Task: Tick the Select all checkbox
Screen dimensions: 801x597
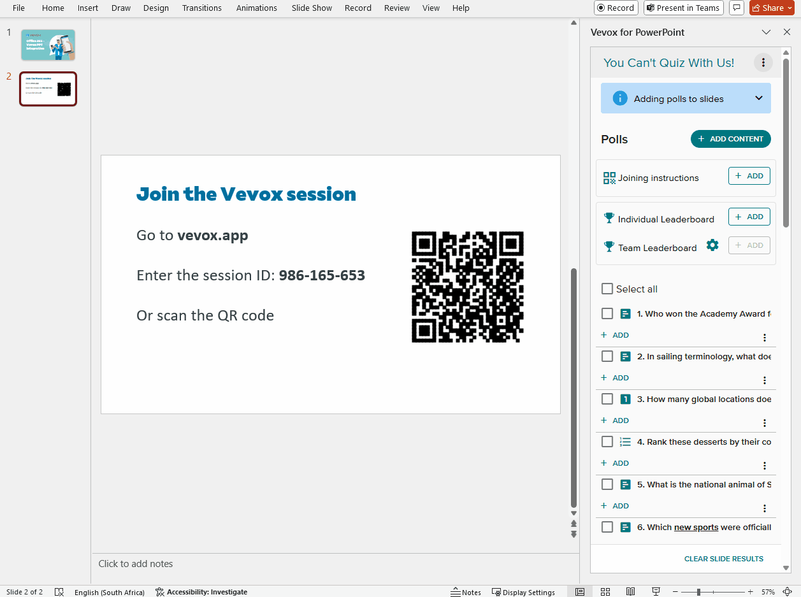Action: pyautogui.click(x=607, y=289)
